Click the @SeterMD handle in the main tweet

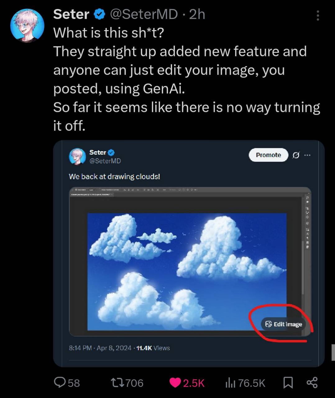tap(144, 14)
